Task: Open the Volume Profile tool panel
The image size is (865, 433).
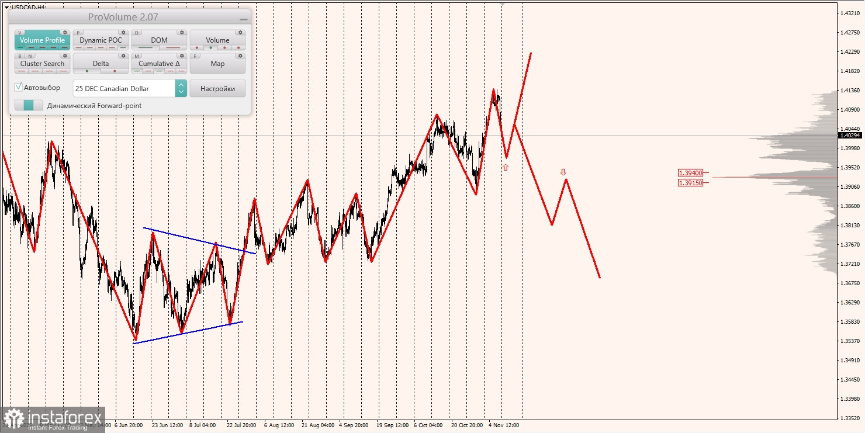Action: click(x=41, y=40)
